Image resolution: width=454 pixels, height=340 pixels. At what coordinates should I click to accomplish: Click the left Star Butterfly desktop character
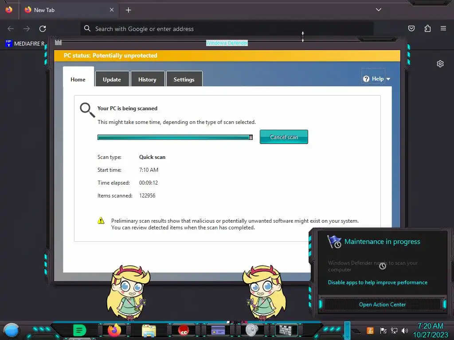pyautogui.click(x=129, y=293)
